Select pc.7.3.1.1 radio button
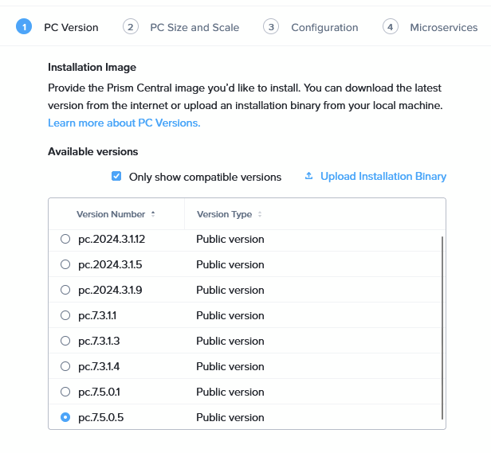Image resolution: width=491 pixels, height=453 pixels. click(x=65, y=315)
